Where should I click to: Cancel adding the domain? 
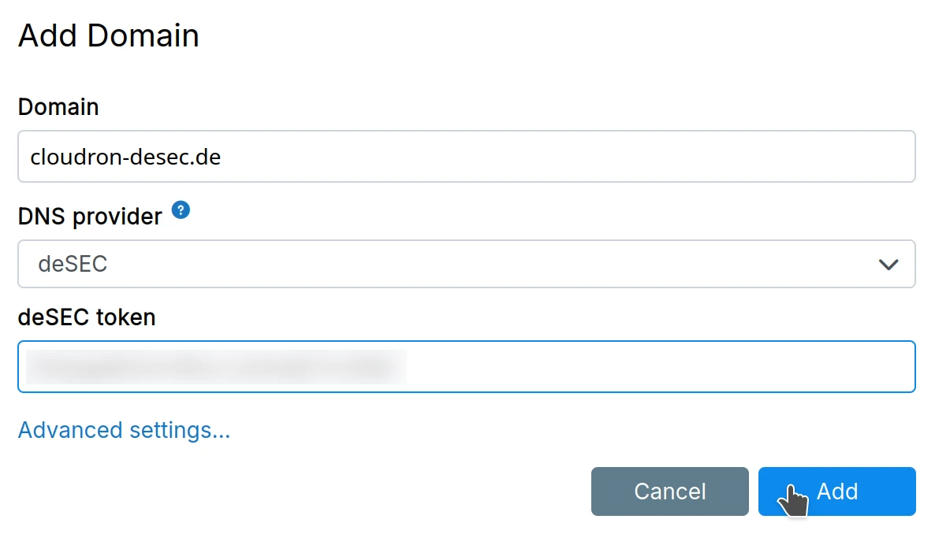669,491
